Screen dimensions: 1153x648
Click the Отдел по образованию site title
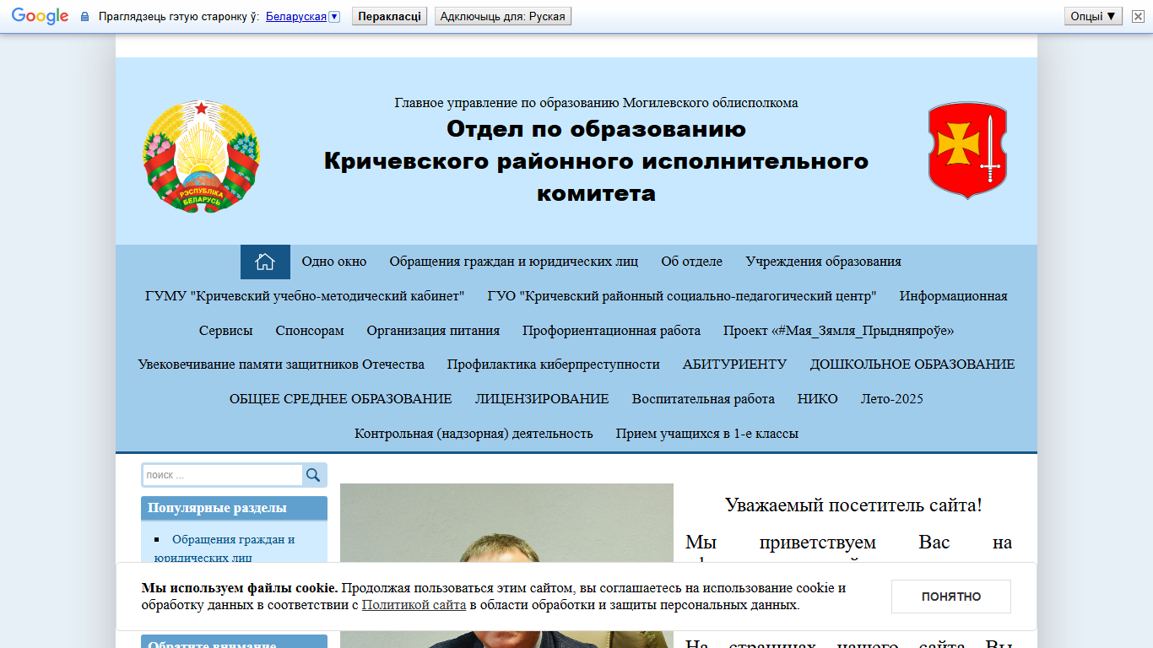596,161
